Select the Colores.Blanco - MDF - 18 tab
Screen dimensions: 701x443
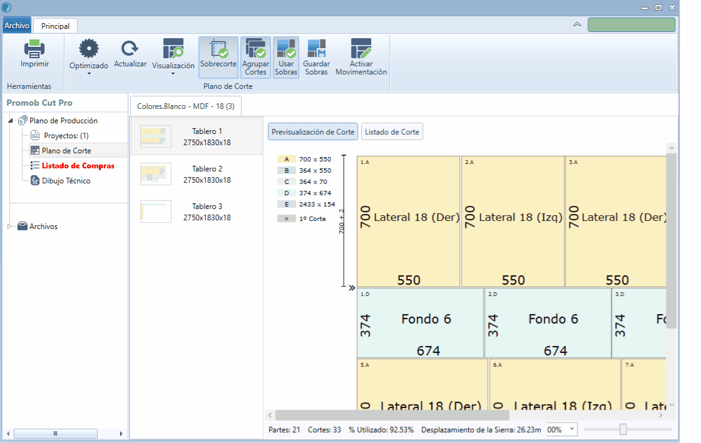[185, 106]
